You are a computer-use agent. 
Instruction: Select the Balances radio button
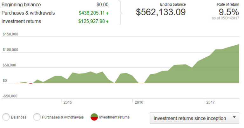coord(6,117)
